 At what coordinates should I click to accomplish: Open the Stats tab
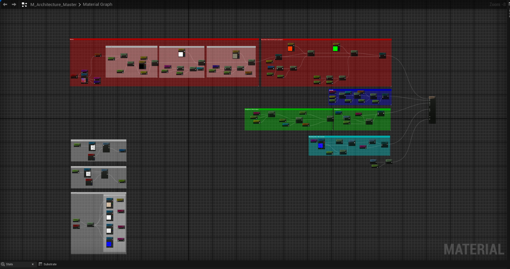10,264
